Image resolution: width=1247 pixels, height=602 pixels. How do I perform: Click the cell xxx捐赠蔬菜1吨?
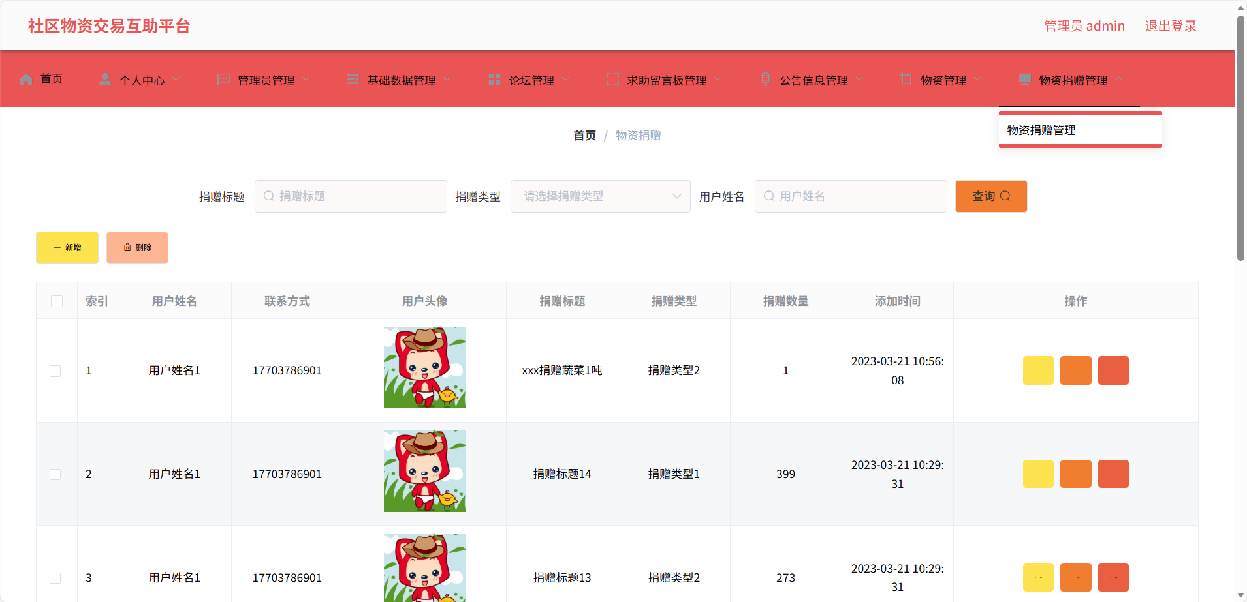pyautogui.click(x=562, y=370)
